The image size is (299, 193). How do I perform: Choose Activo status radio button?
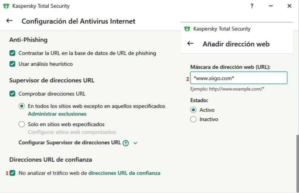pyautogui.click(x=193, y=110)
